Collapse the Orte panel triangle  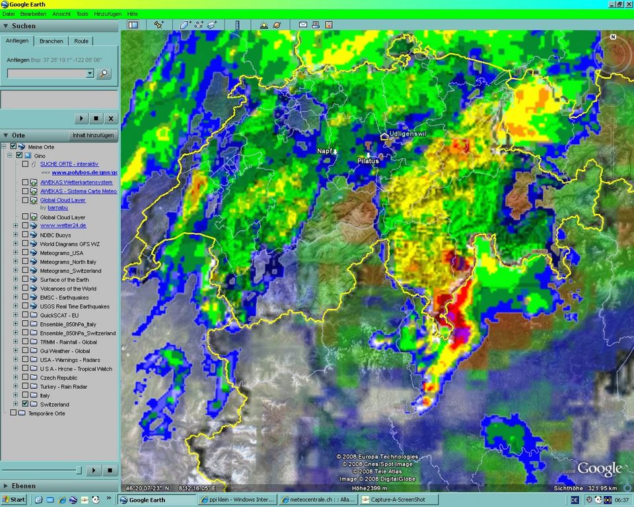tap(6, 135)
